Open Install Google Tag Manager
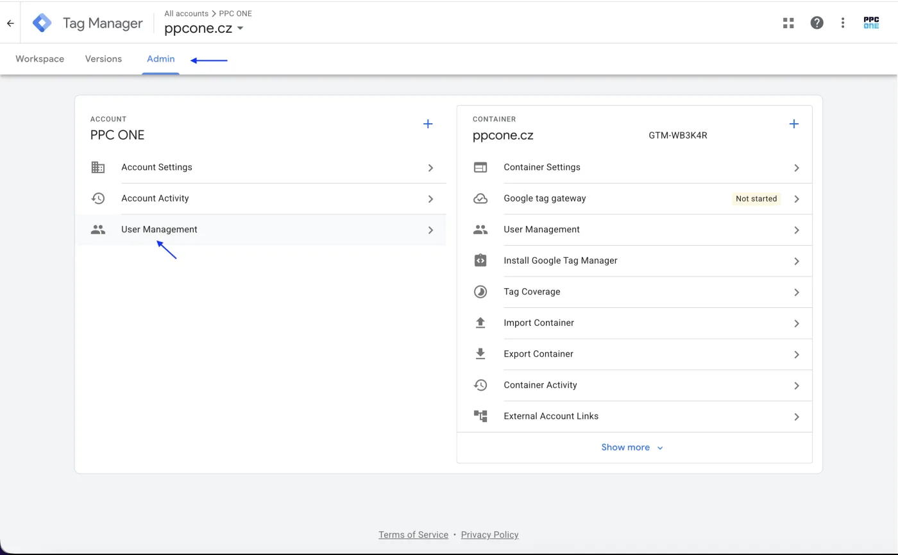The image size is (898, 555). tap(635, 260)
